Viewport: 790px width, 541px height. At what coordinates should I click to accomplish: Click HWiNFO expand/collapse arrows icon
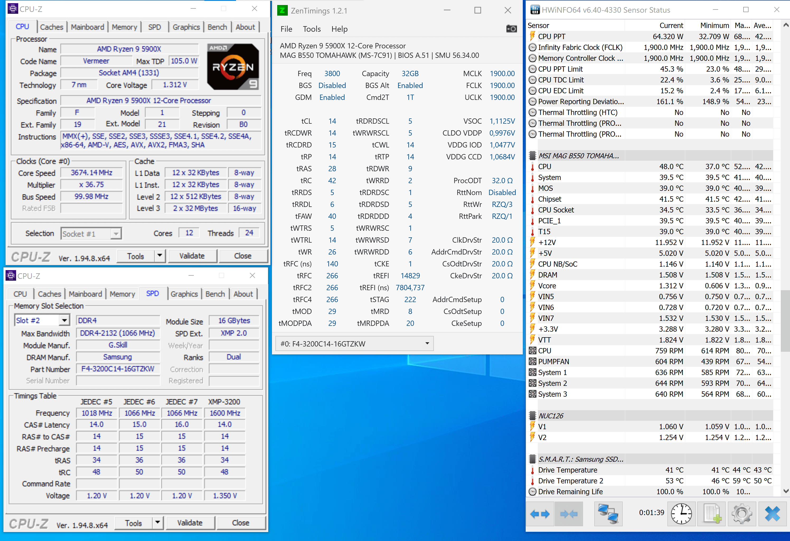click(540, 514)
